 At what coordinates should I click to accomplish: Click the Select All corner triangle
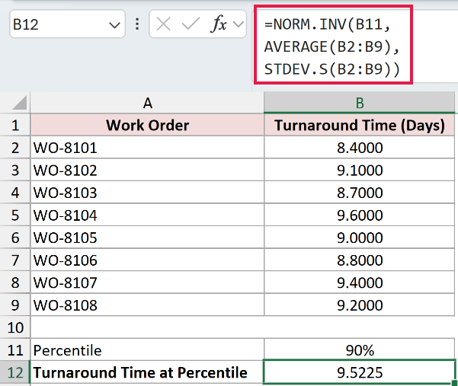point(19,103)
